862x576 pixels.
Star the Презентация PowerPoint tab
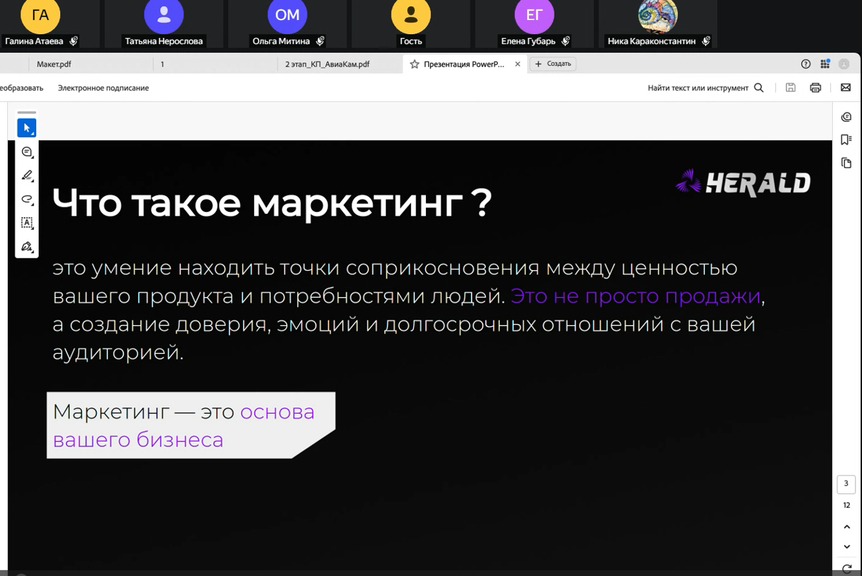click(x=414, y=64)
